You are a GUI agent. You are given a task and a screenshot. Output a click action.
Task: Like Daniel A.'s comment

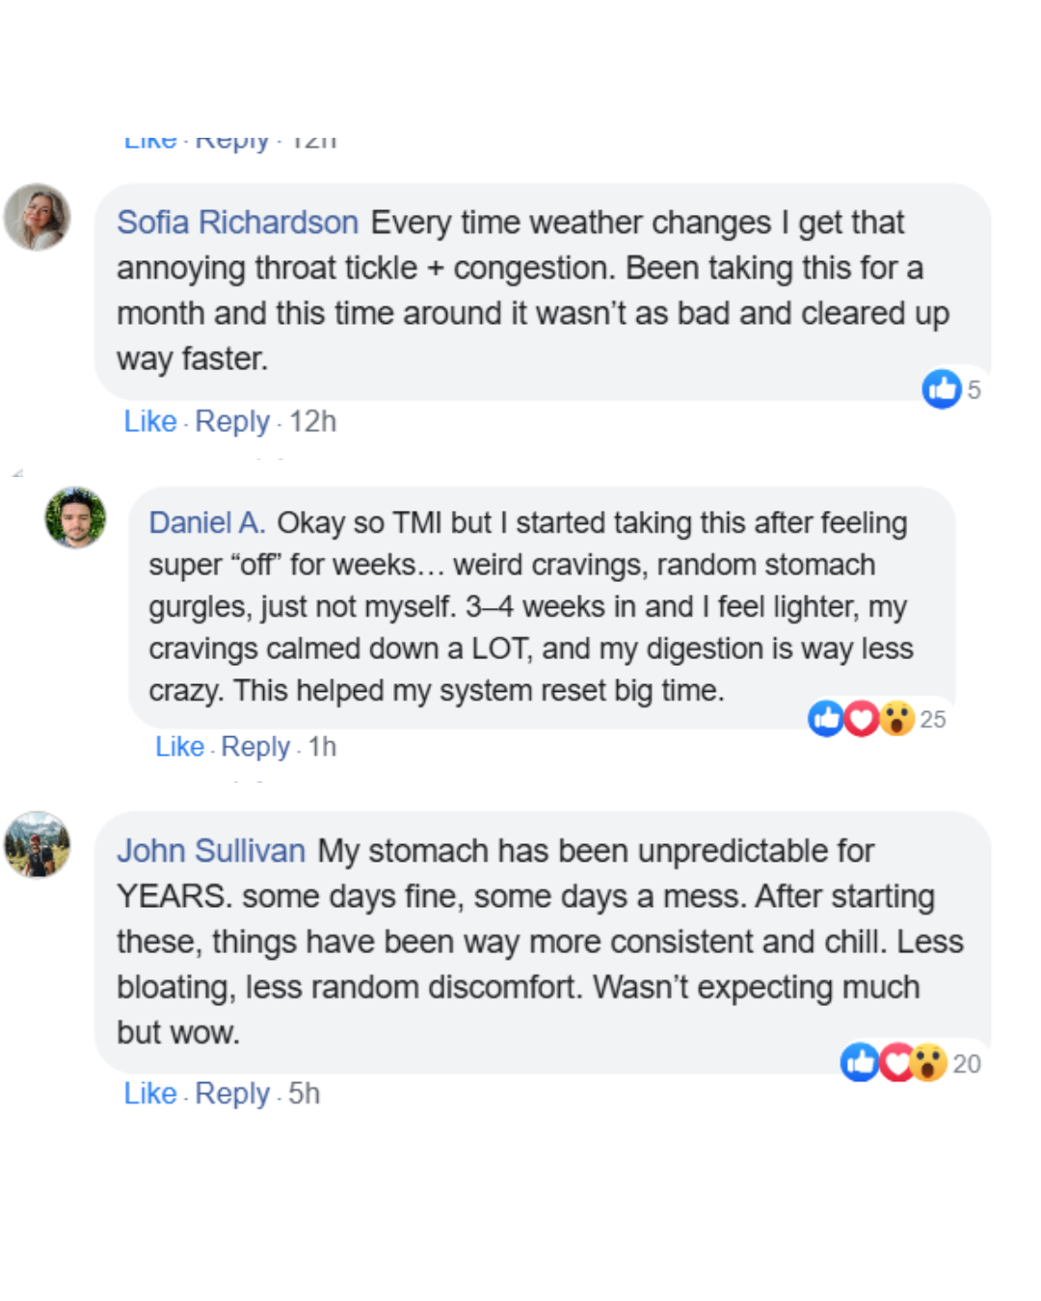pos(180,747)
